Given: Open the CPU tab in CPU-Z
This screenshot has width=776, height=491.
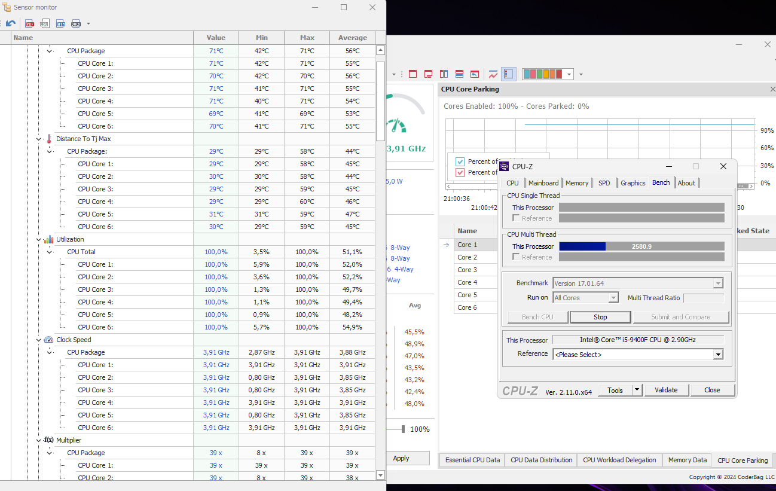Looking at the screenshot, I should (x=512, y=183).
